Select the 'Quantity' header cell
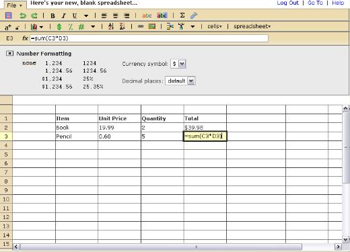Viewport: 350px width, 252px height. (162, 118)
